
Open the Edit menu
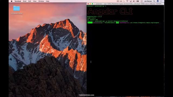tap(29, 1)
